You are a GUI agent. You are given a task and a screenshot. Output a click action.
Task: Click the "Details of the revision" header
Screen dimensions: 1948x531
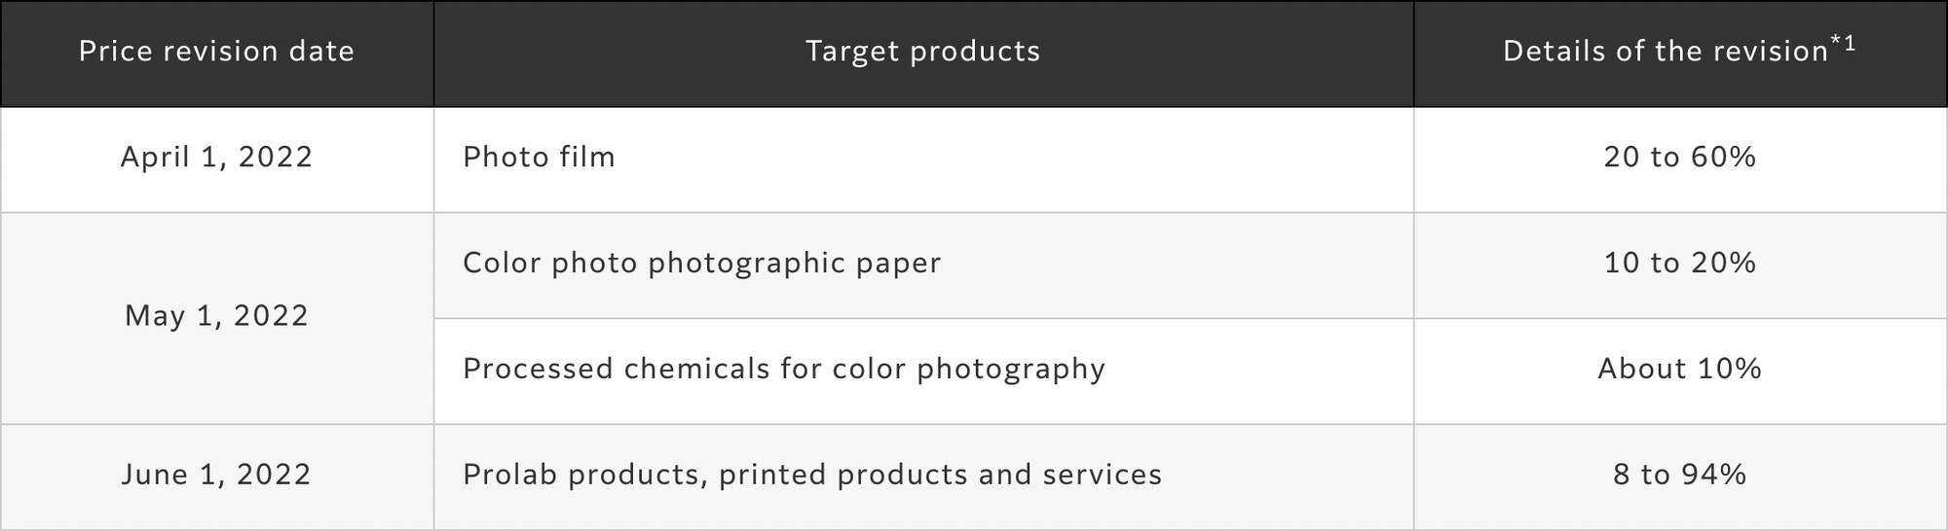pyautogui.click(x=1665, y=52)
